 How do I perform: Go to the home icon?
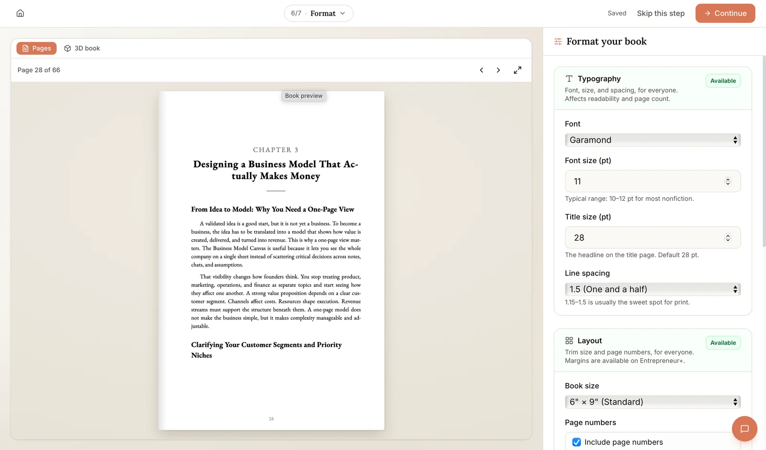pos(20,13)
